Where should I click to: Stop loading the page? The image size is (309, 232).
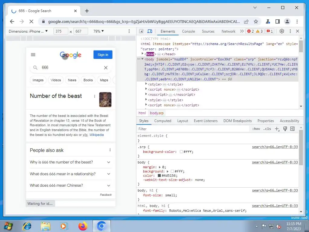[x=31, y=21]
